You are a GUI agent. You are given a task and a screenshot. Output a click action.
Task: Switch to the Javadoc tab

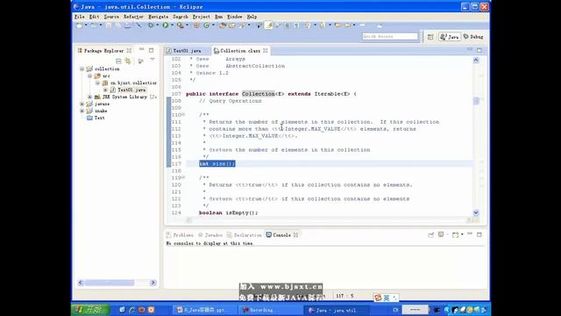click(x=210, y=235)
